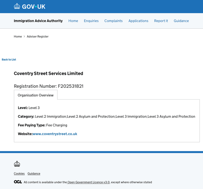Go Back to List
203x189 pixels.
point(9,60)
